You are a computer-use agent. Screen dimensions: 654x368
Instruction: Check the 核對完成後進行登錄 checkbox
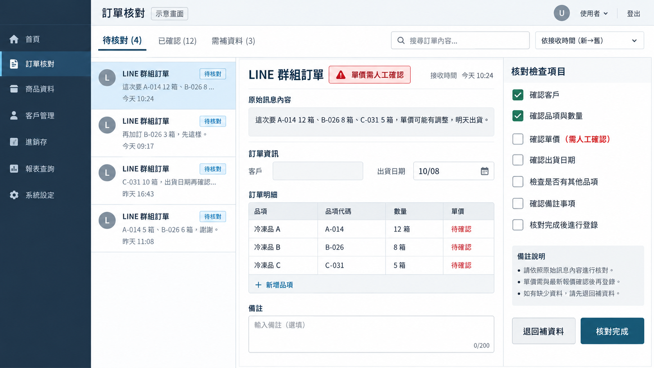pos(518,225)
